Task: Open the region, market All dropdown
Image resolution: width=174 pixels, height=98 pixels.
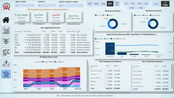Action: click(25, 5)
